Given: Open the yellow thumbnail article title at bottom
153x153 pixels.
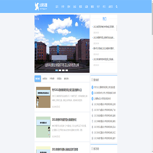Looking at the screenshot, I should point(65,150).
